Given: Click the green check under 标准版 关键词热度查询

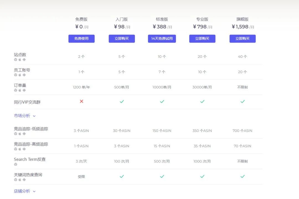Looking at the screenshot, I should [162, 176].
